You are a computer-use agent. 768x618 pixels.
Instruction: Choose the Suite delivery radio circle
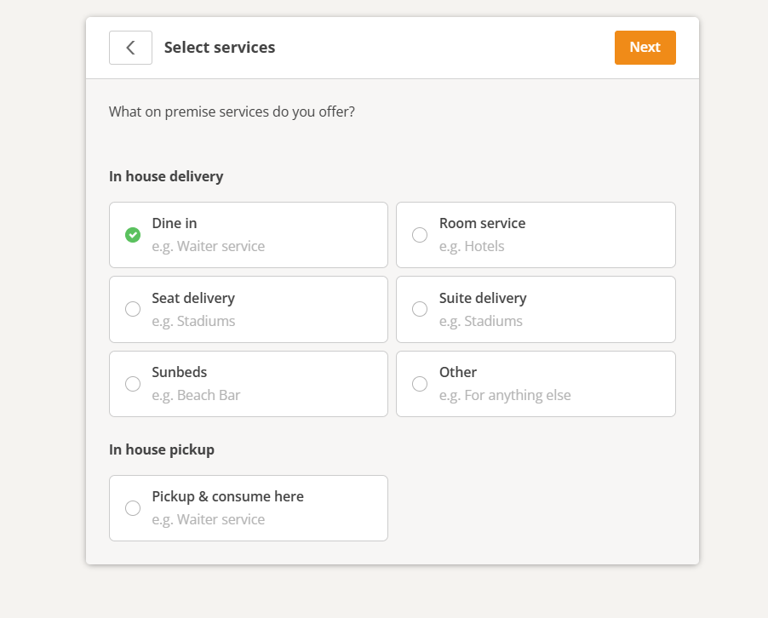tap(420, 309)
